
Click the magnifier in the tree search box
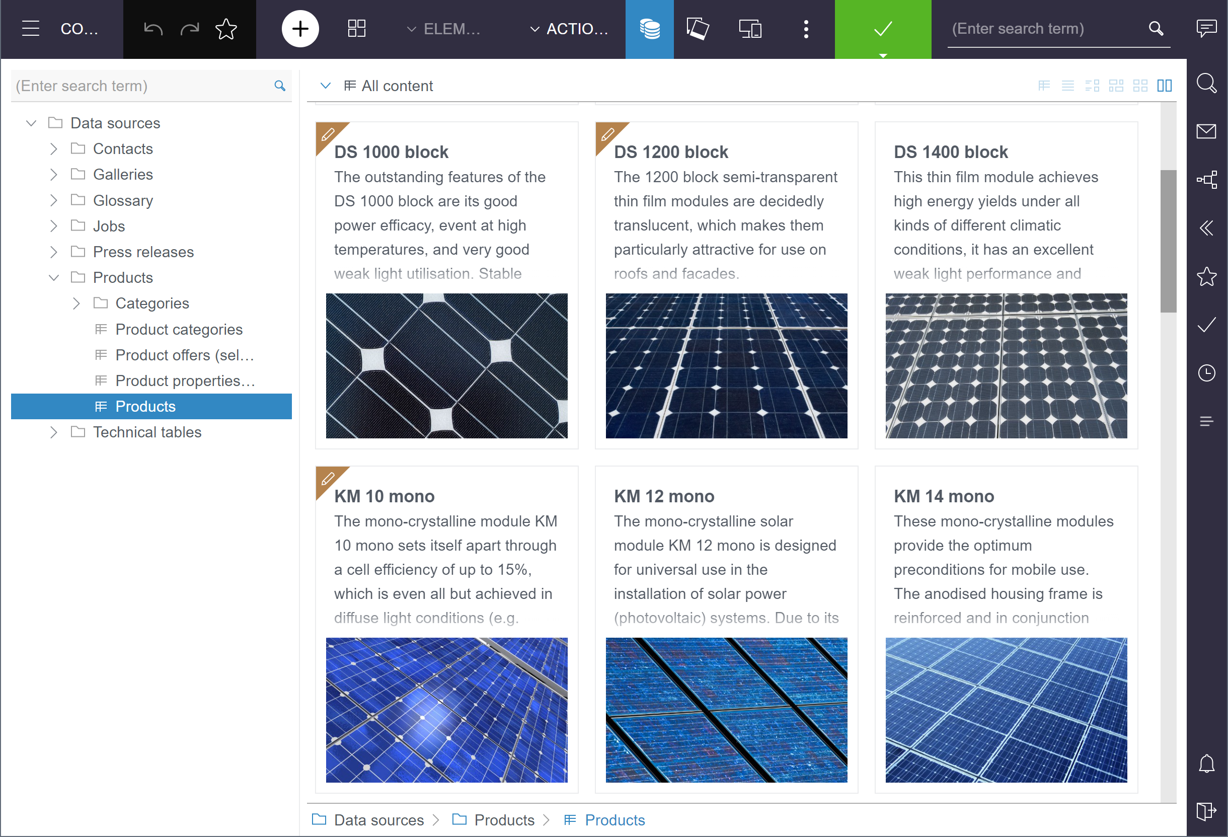(x=279, y=86)
